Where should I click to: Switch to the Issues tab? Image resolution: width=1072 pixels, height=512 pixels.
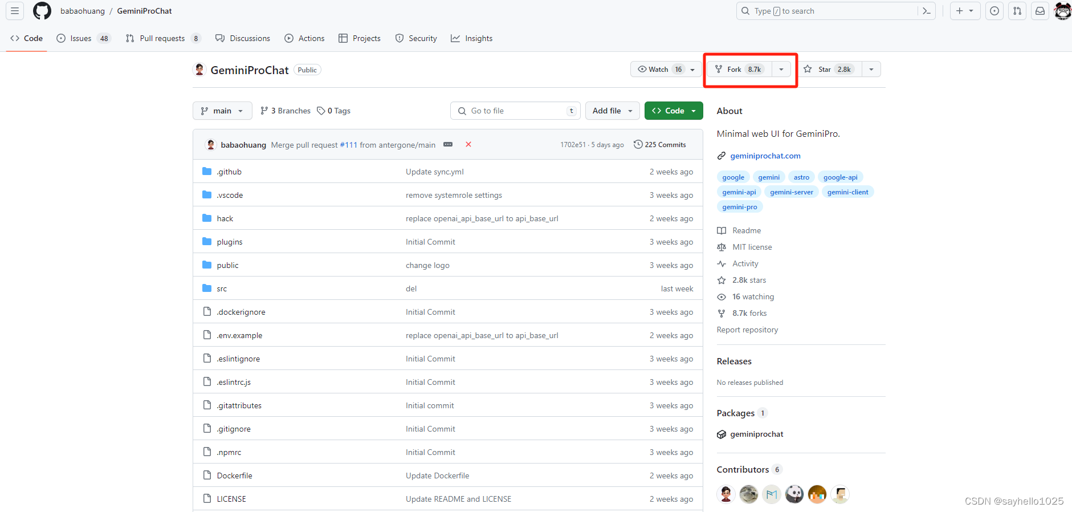tap(83, 38)
